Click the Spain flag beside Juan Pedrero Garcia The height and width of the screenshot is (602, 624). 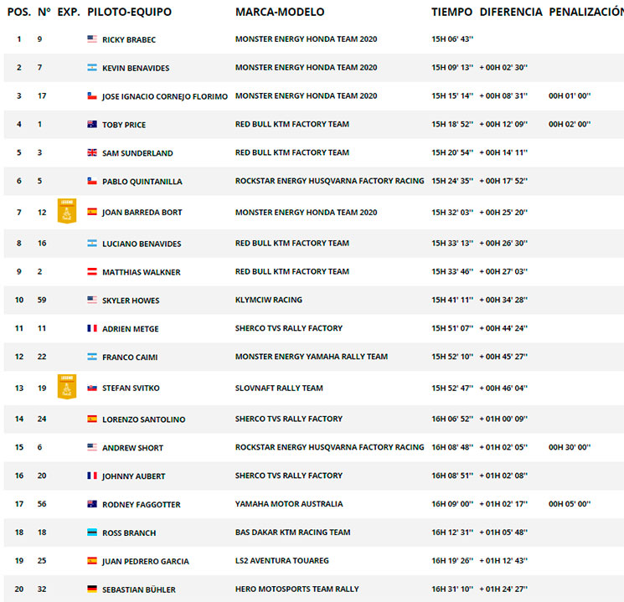coord(92,560)
